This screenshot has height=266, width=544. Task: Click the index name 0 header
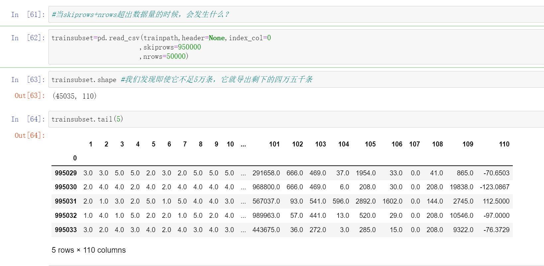click(x=75, y=158)
